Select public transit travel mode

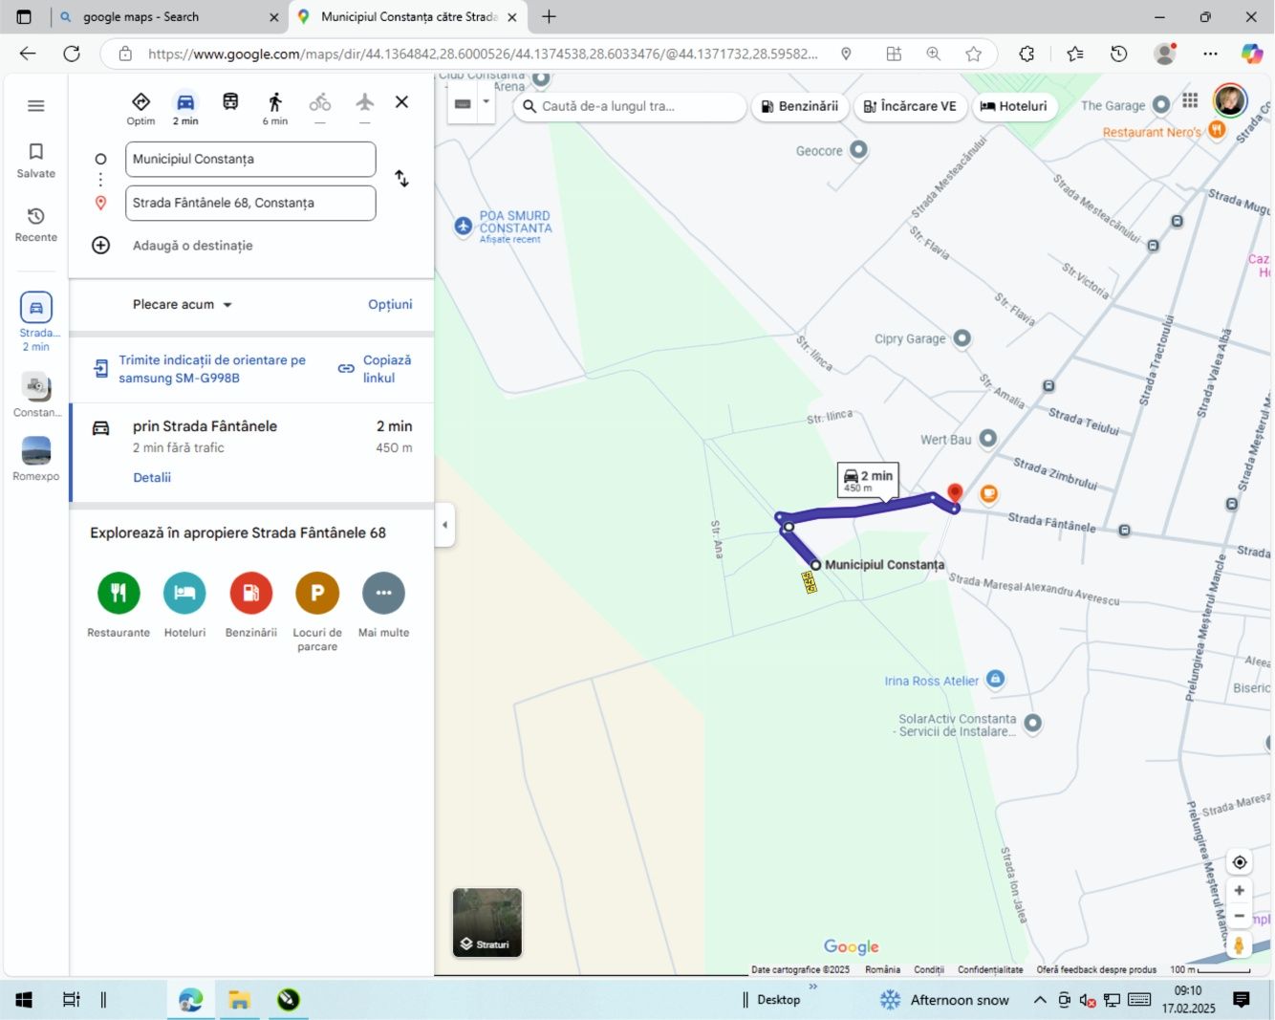tap(230, 102)
